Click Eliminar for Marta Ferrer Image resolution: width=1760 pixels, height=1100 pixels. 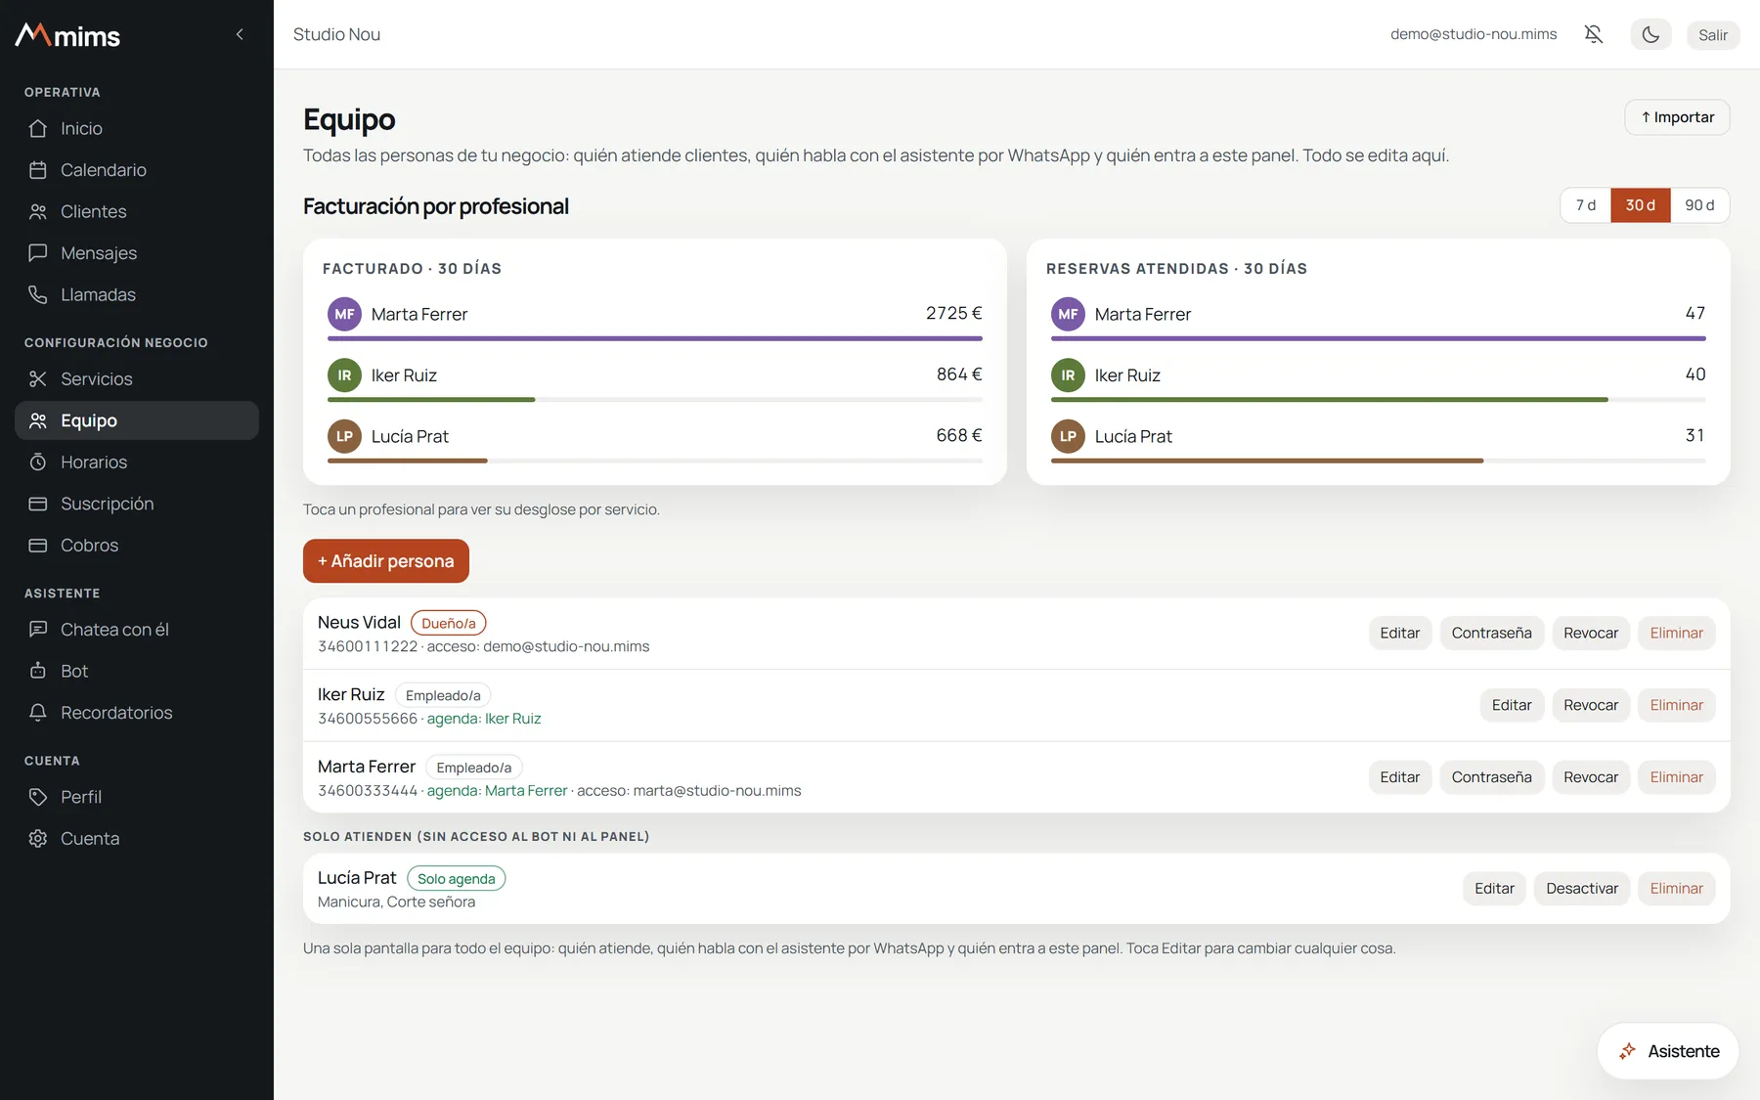[x=1676, y=777]
